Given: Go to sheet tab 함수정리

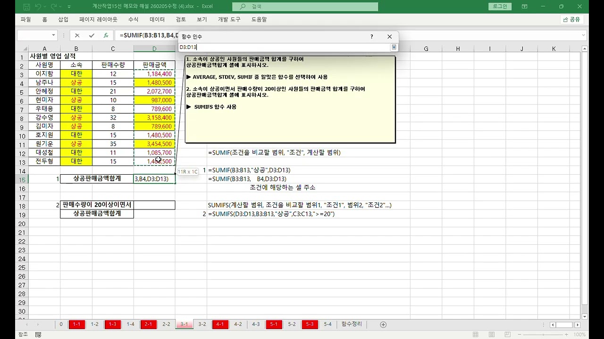Looking at the screenshot, I should coord(352,324).
